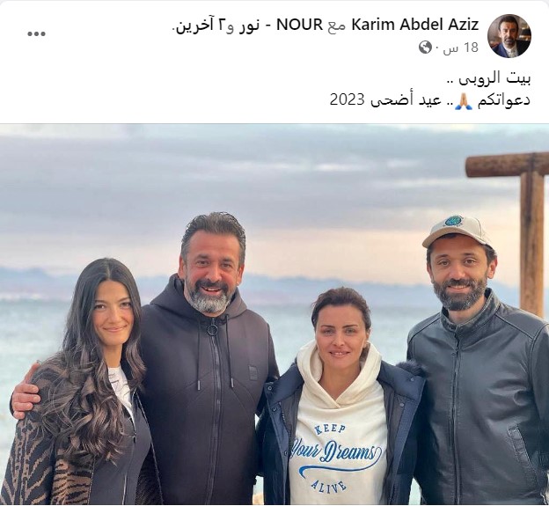Click Karim Abdel Aziz's round profile picture
549x506 pixels.
[509, 36]
